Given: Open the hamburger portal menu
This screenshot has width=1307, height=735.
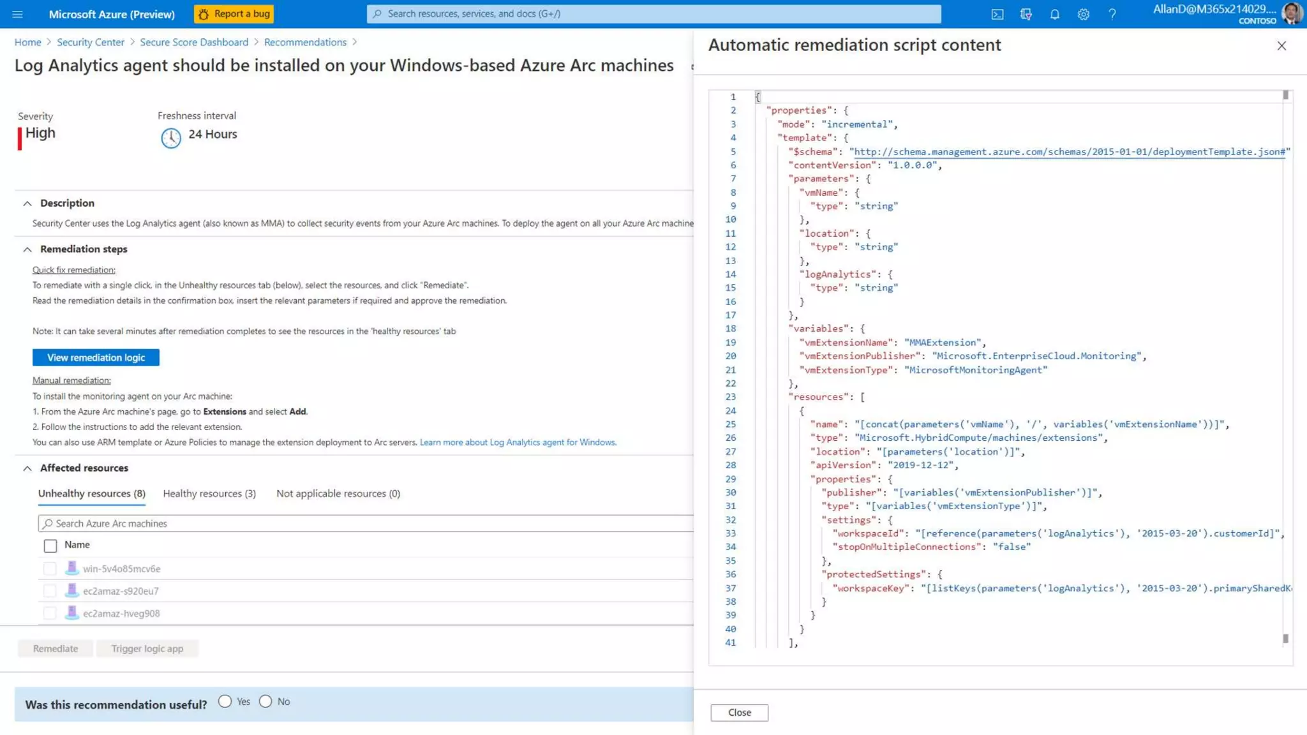Looking at the screenshot, I should (x=17, y=14).
